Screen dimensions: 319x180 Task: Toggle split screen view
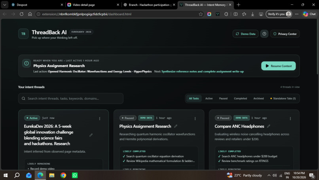[235, 14]
